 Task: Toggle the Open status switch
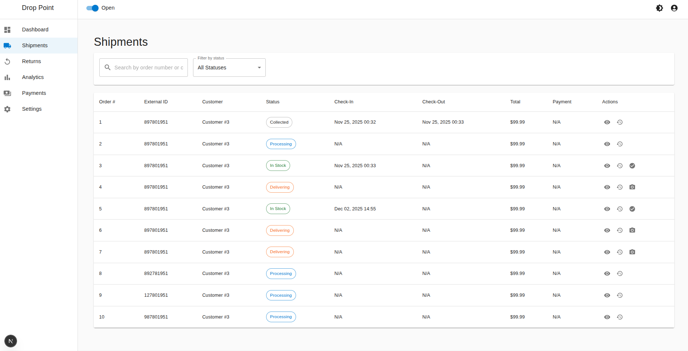pos(92,8)
